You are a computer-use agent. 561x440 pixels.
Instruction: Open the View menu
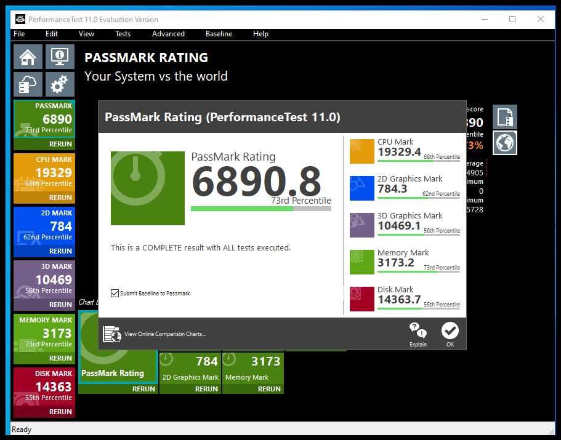tap(86, 34)
